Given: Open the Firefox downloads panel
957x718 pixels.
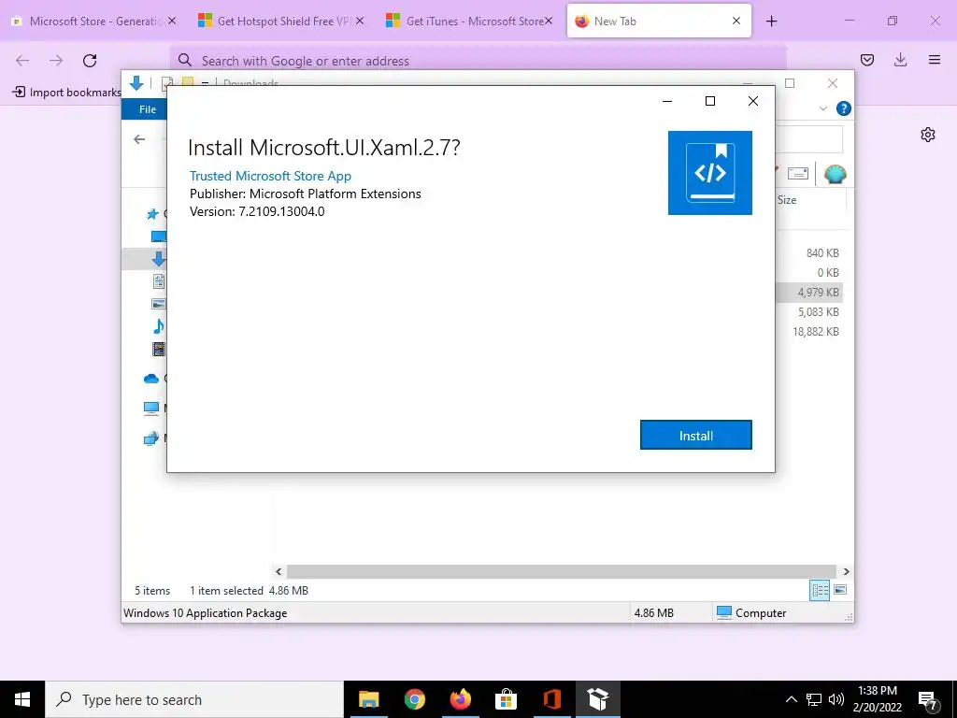Looking at the screenshot, I should (x=900, y=60).
